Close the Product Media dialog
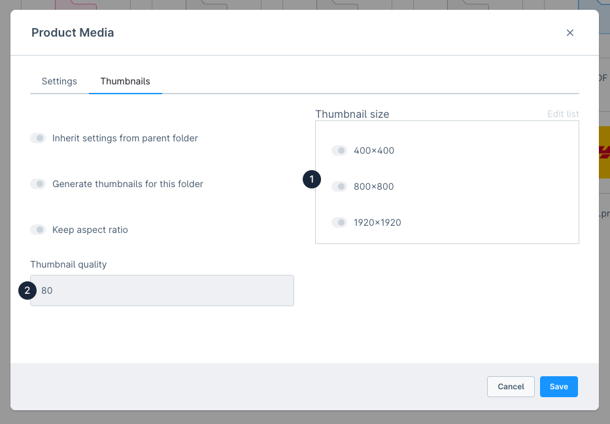Image resolution: width=610 pixels, height=424 pixels. click(x=570, y=33)
